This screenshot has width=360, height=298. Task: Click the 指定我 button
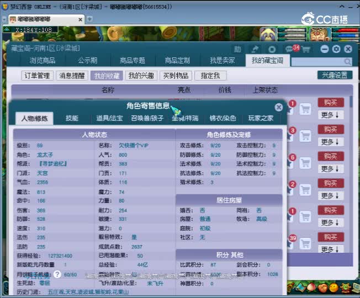[210, 76]
